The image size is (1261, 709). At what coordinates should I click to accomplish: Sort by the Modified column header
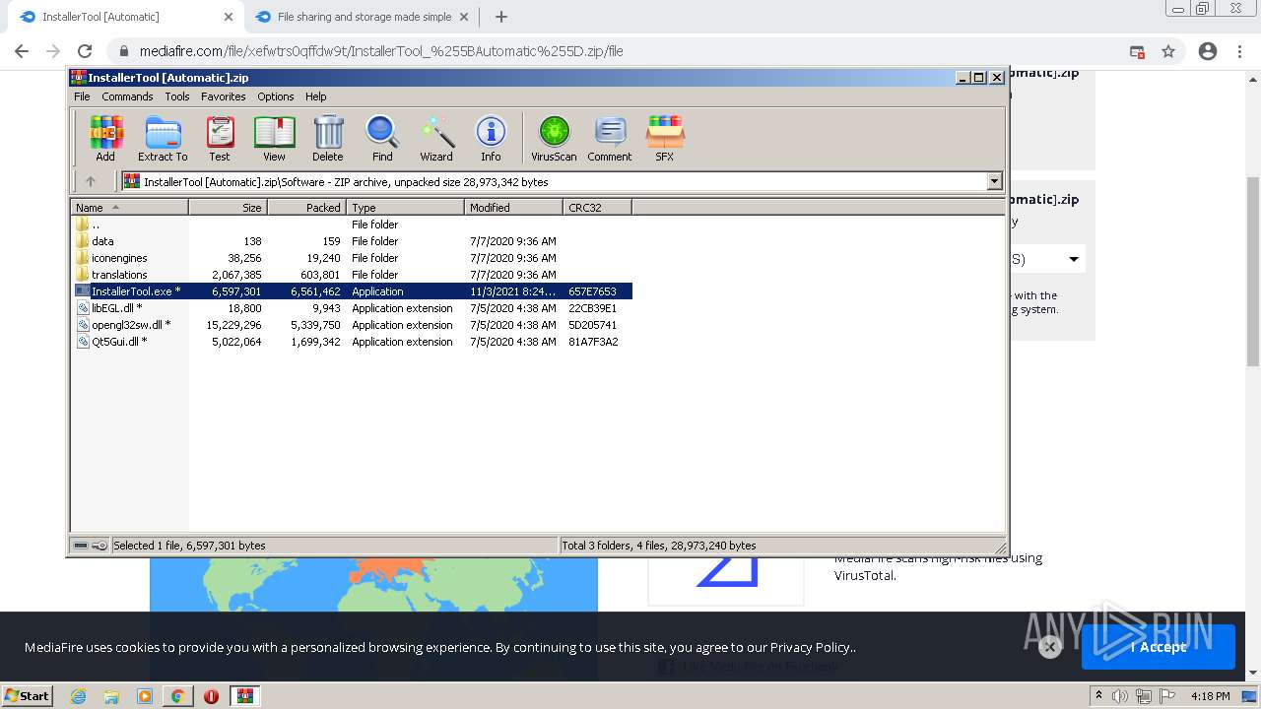tap(513, 207)
